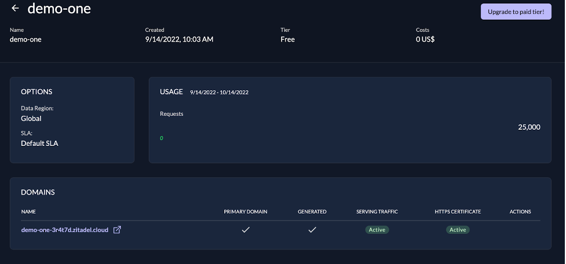Open the external link icon beside the domain
The image size is (566, 264).
point(117,230)
